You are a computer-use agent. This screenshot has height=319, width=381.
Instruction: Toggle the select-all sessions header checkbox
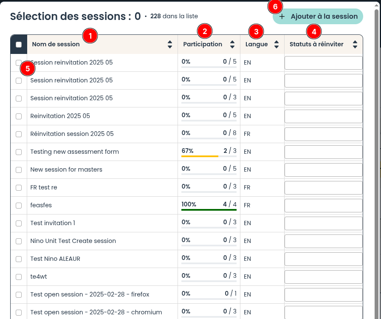click(19, 45)
